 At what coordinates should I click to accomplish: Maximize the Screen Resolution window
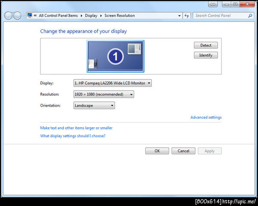pos(236,4)
